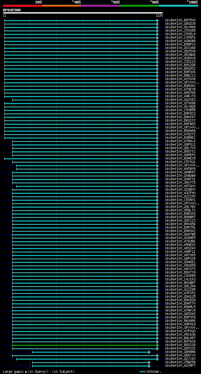Select the UniRef100_A7QE39 label

click(x=180, y=89)
